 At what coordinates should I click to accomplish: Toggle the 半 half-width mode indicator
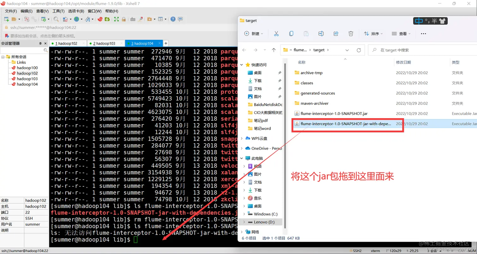[434, 21]
